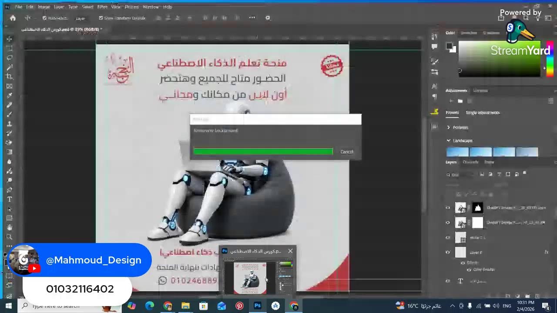Screen dimensions: 557x313
Task: Click the green progress bar in dialog
Action: (263, 151)
